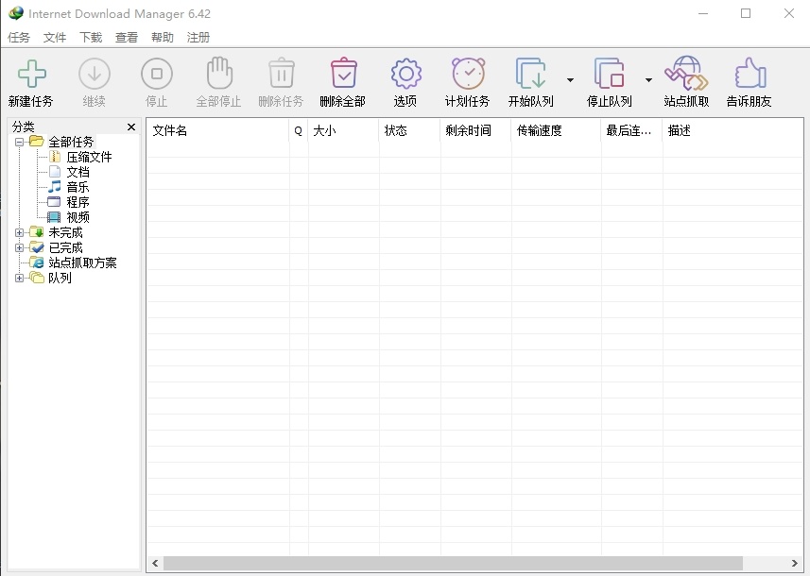Click the Q column header
Screen dimensions: 810x576
298,130
